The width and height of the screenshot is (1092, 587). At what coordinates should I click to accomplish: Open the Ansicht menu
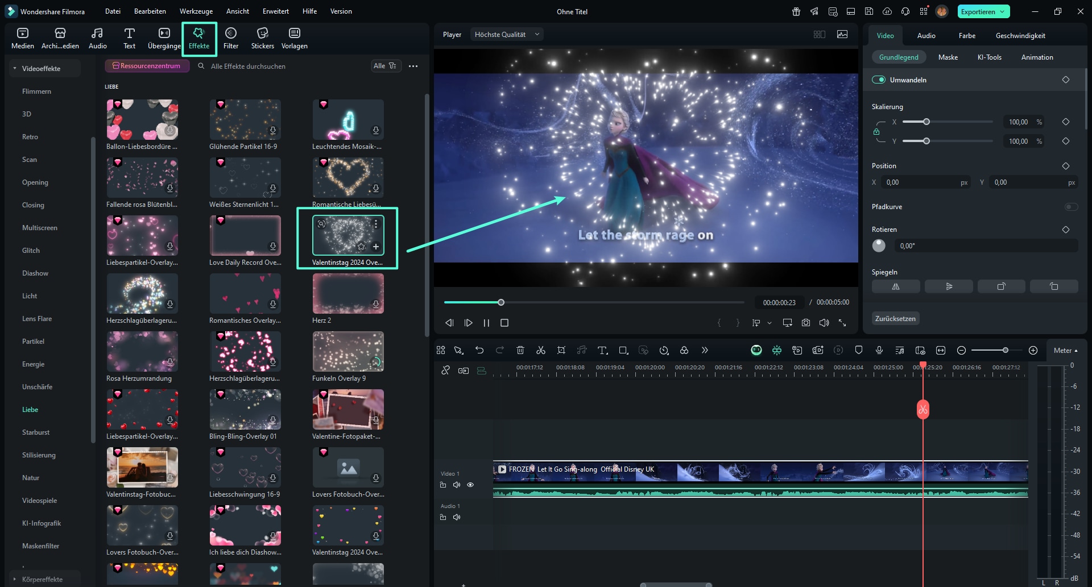238,11
